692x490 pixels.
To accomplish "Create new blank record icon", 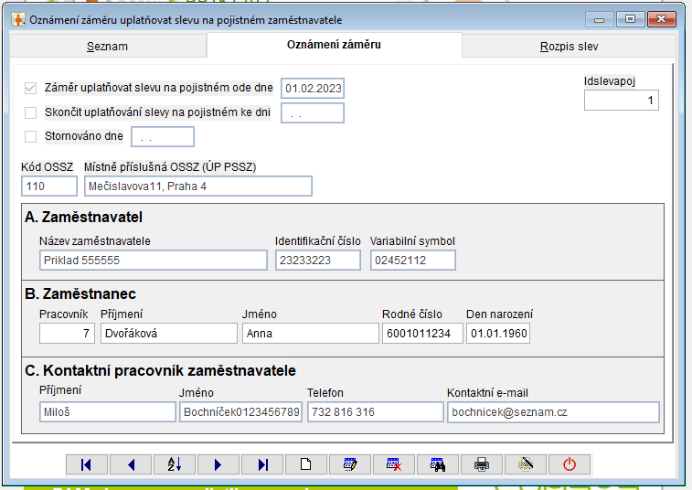I will click(x=306, y=464).
